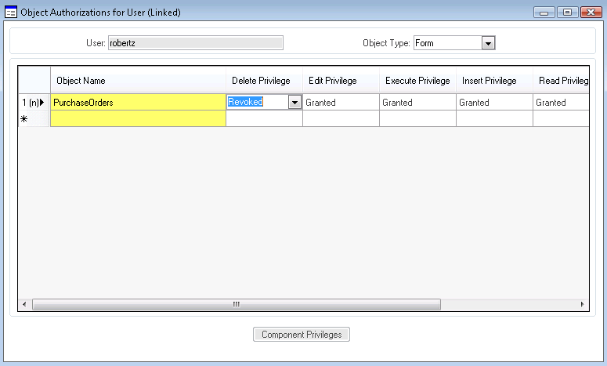Click the Object Name column header

tap(138, 81)
